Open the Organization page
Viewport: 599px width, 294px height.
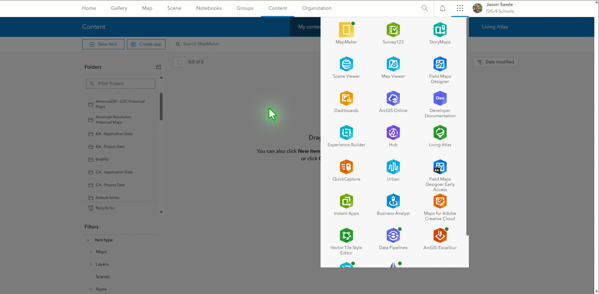pyautogui.click(x=317, y=8)
